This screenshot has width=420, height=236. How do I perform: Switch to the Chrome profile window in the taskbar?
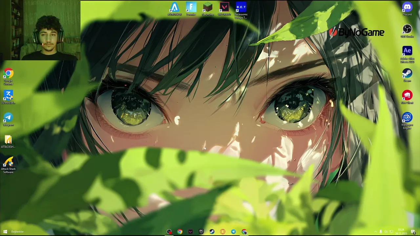pos(244,232)
